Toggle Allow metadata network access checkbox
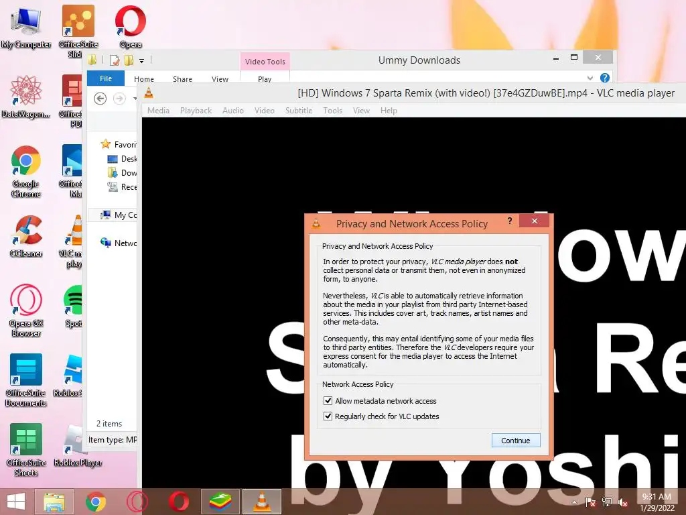Viewport: 686px width, 515px height. pyautogui.click(x=328, y=401)
